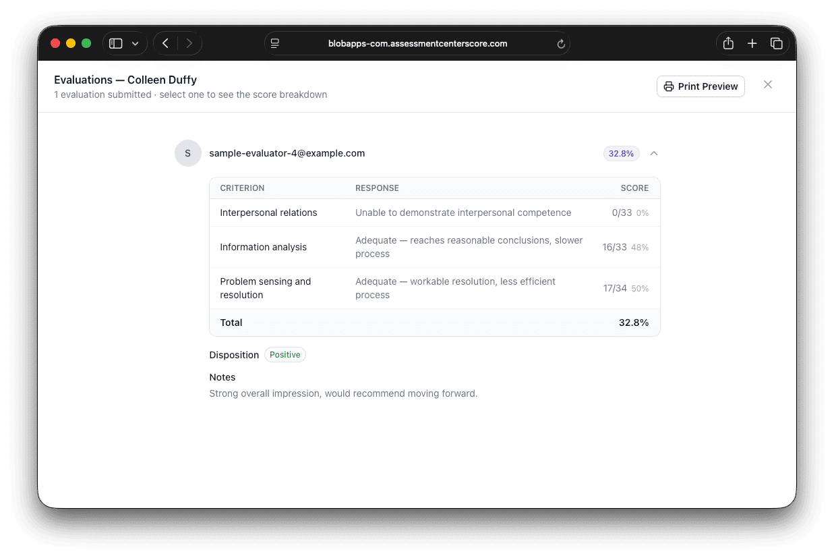Select the Information analysis criterion

(x=263, y=247)
